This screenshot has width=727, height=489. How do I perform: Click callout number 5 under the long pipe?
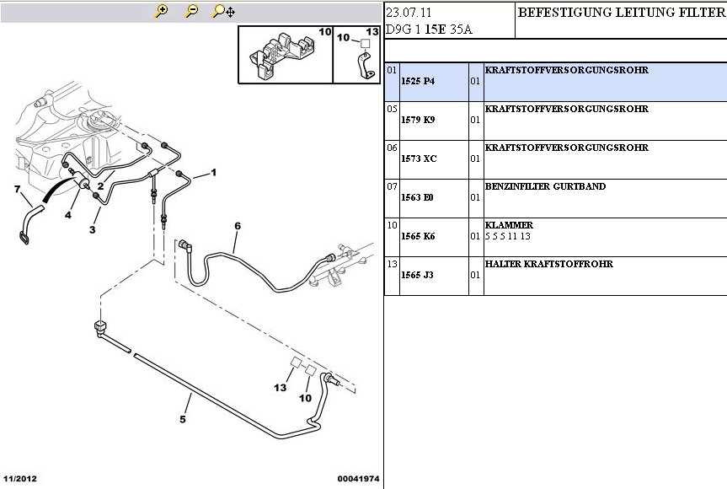182,418
